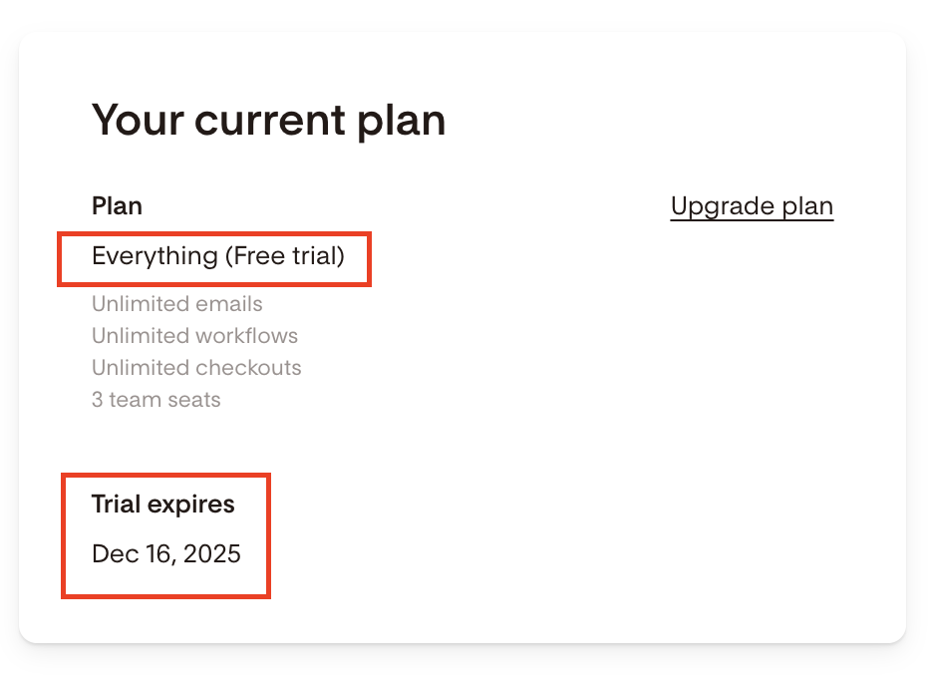The width and height of the screenshot is (935, 682).
Task: Click the word "current" in the heading
Action: pos(258,121)
